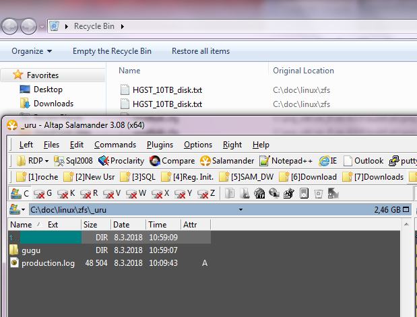Click the Salamander toolbar shortcut

coord(227,161)
